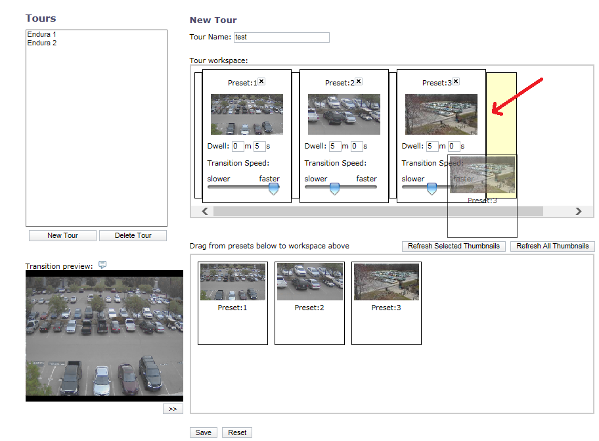Click Preset:1 transition speed slider handle
Viewport: 599px width, 441px height.
coord(274,189)
